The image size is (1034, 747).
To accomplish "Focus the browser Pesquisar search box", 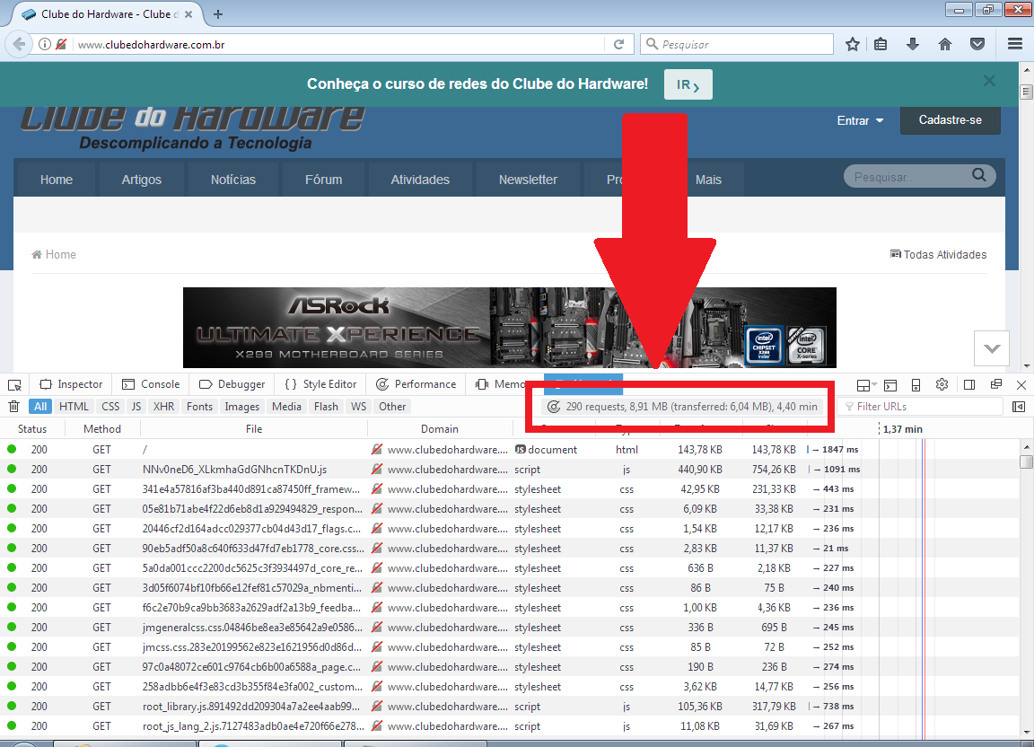I will tap(737, 44).
